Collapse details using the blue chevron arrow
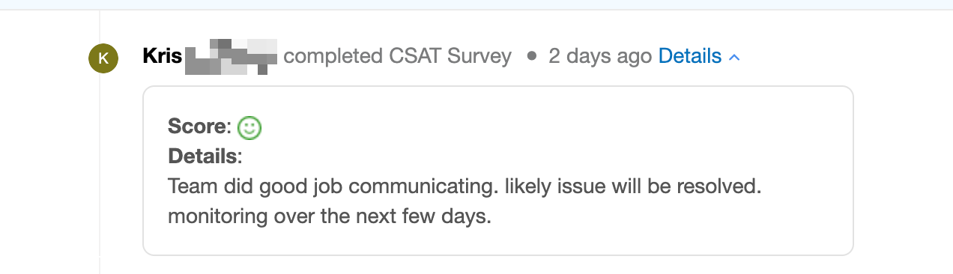Screen dimensions: 953x274 coord(734,58)
